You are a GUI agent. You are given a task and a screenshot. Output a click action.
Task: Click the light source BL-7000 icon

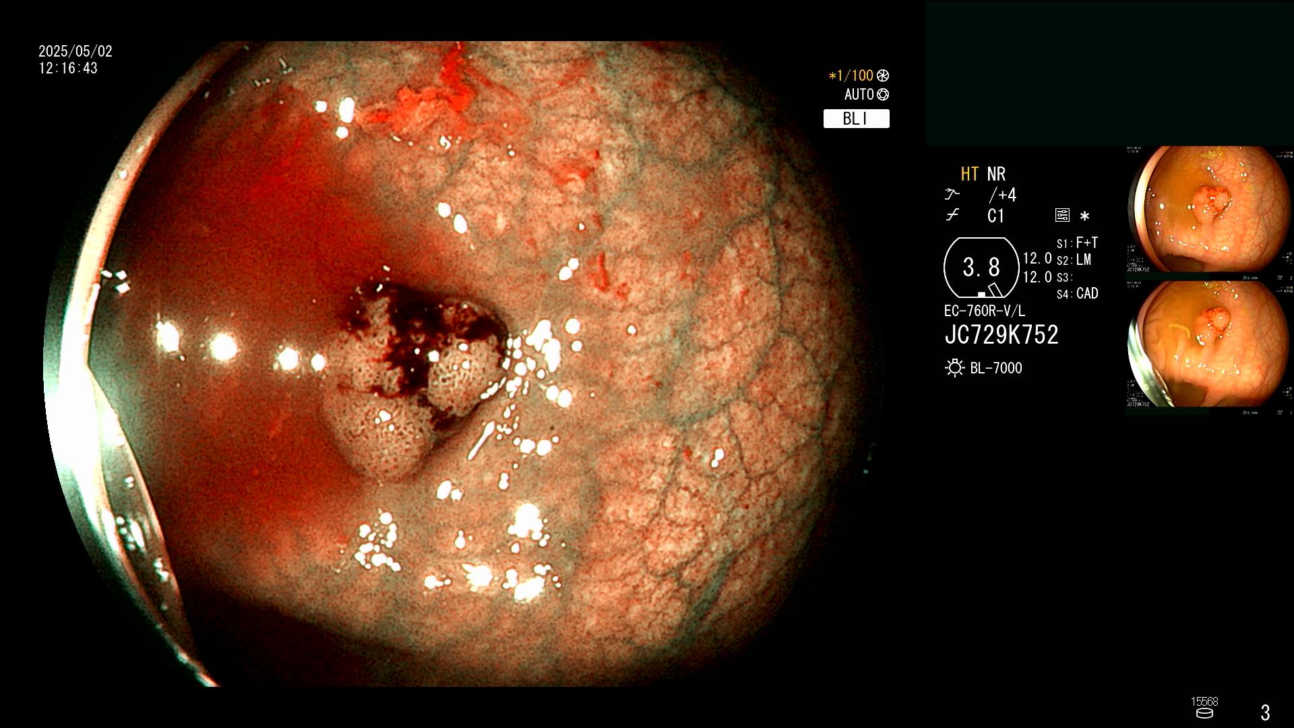954,368
